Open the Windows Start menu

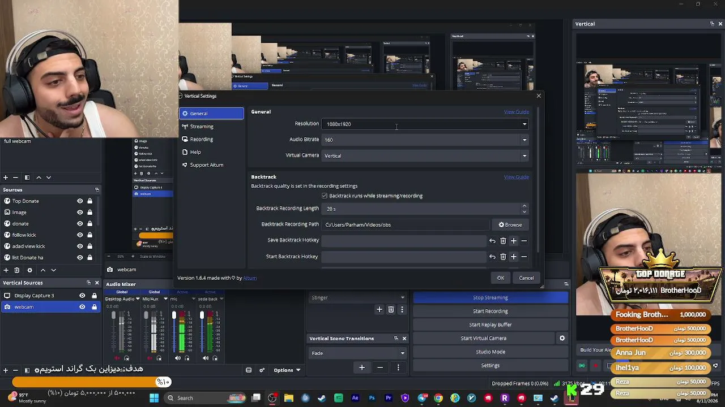point(154,398)
